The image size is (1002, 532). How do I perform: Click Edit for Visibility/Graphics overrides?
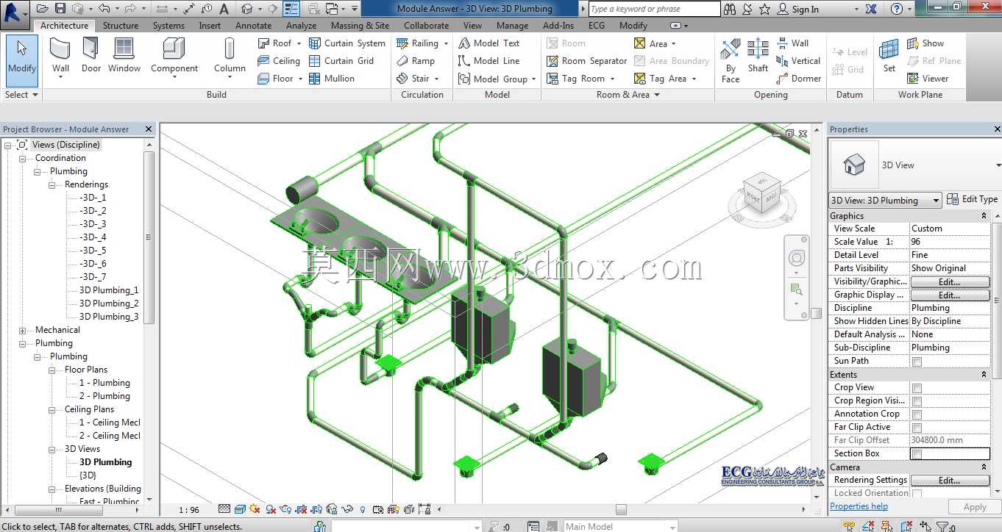coord(950,282)
